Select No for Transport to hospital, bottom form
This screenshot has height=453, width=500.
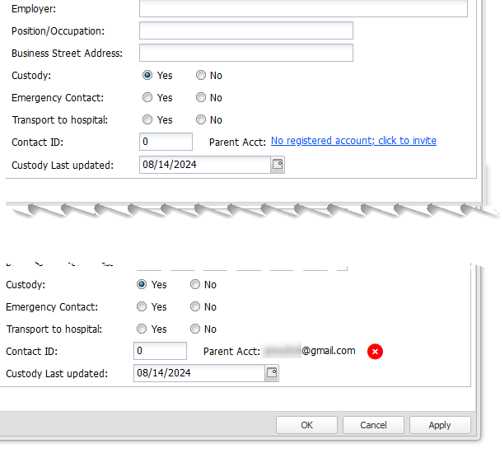point(195,329)
